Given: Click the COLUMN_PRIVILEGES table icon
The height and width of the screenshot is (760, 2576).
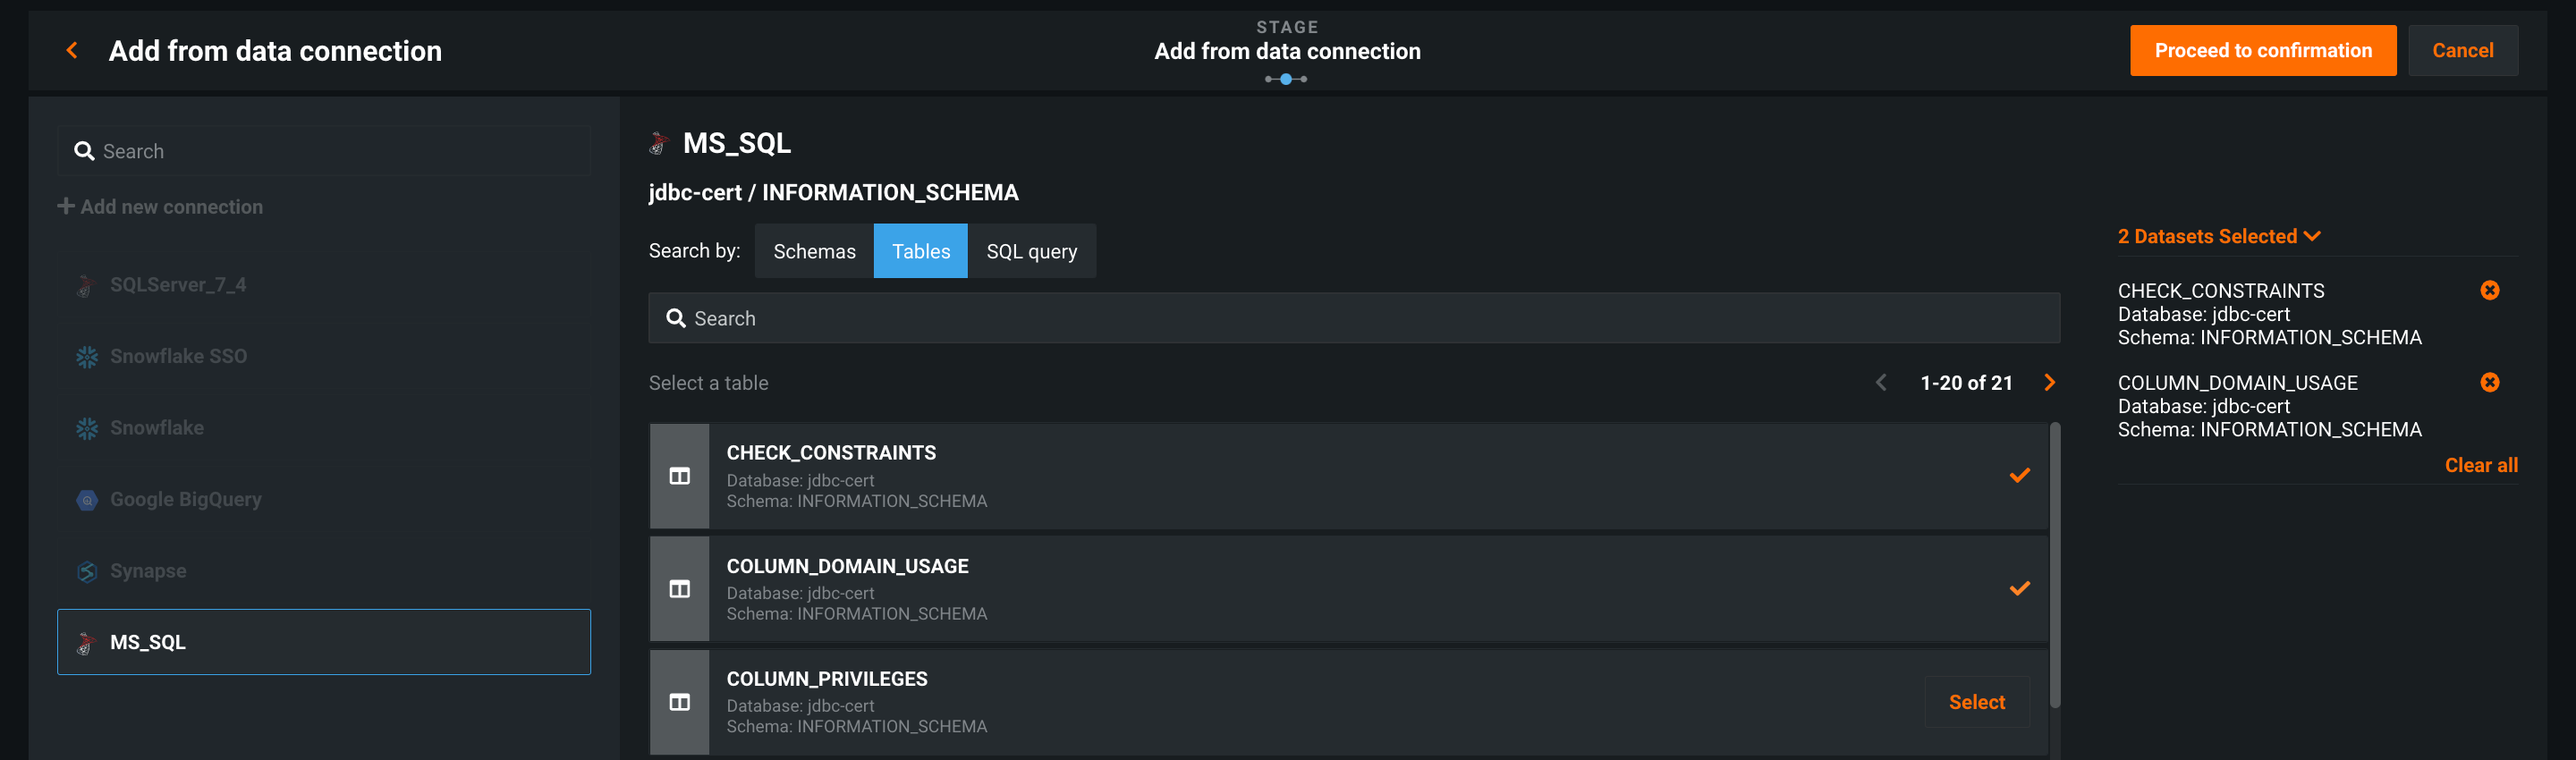Looking at the screenshot, I should 680,702.
